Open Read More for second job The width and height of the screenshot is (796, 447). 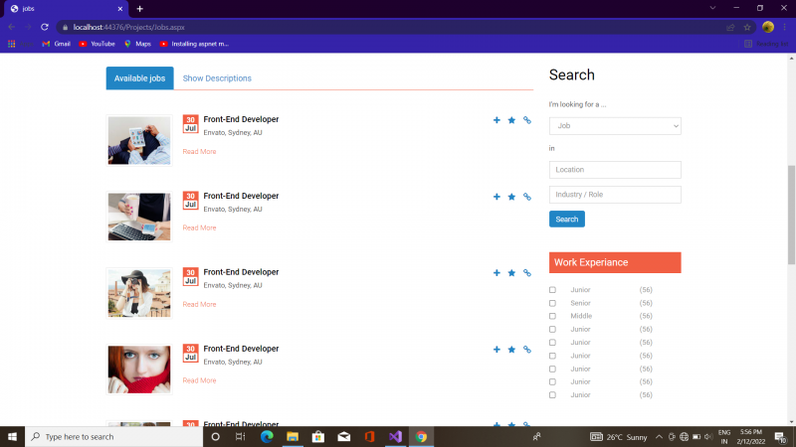199,227
